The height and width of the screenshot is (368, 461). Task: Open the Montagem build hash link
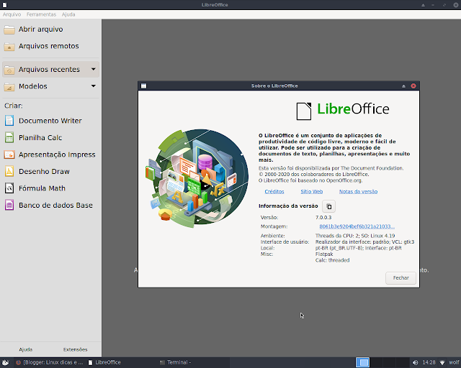357,226
